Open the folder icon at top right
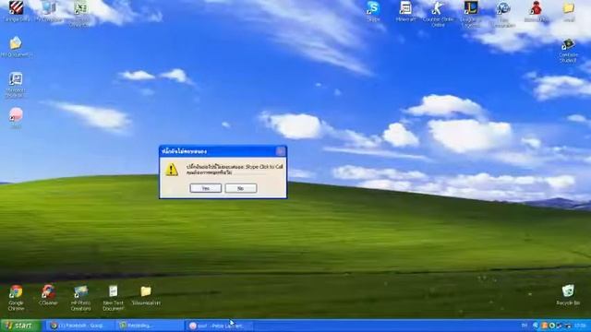This screenshot has width=591, height=332. tap(569, 11)
